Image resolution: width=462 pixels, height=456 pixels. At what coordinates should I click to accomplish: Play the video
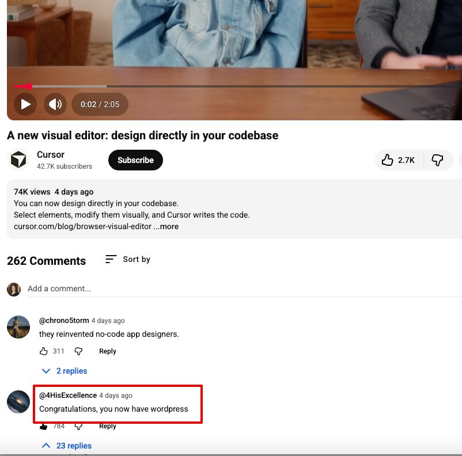pyautogui.click(x=25, y=104)
